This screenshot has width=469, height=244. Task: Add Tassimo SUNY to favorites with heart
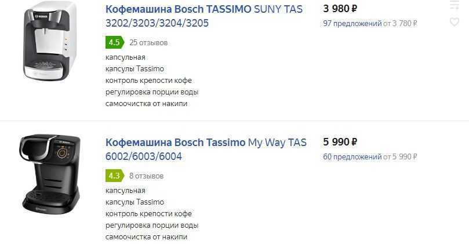(455, 22)
